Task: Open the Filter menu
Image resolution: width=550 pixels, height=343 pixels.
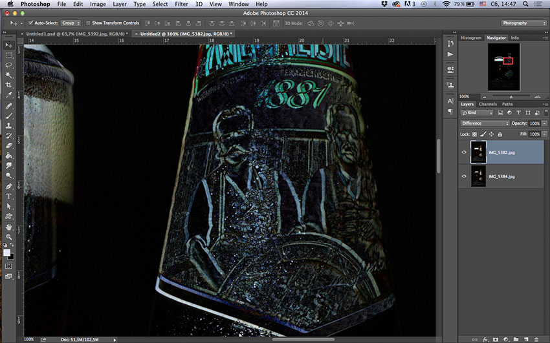Action: click(181, 5)
